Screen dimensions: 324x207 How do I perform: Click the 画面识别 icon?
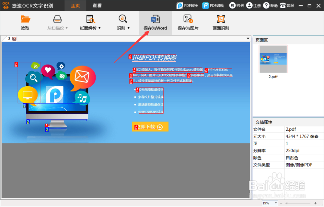point(221,19)
